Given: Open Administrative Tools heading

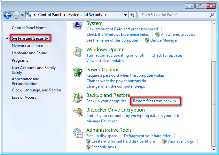Looking at the screenshot, I should (109, 130).
